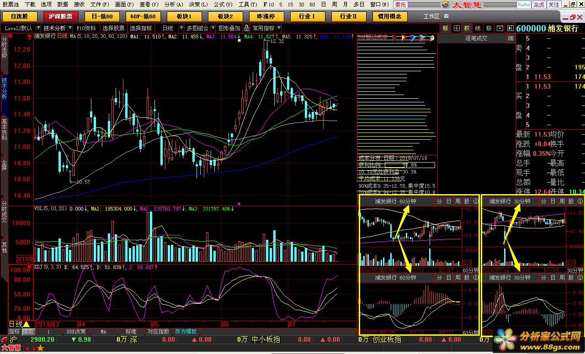Expand the Level2默认 dropdown arrow

[37, 28]
